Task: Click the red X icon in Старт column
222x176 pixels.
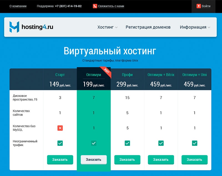Action: click(x=60, y=128)
